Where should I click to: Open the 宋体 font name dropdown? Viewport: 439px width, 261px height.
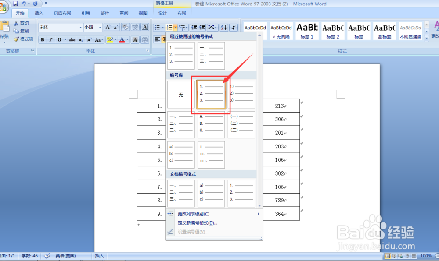pos(80,27)
